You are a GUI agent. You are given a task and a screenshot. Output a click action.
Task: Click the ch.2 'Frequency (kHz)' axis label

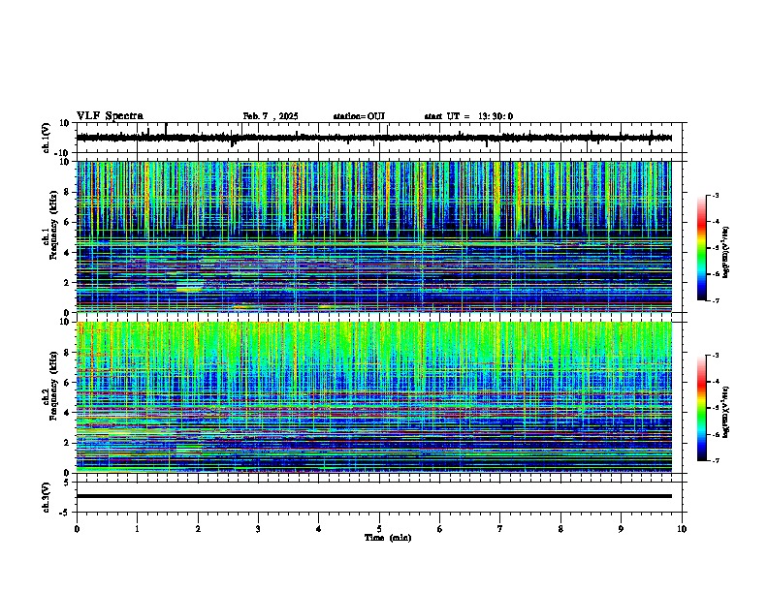[53, 386]
